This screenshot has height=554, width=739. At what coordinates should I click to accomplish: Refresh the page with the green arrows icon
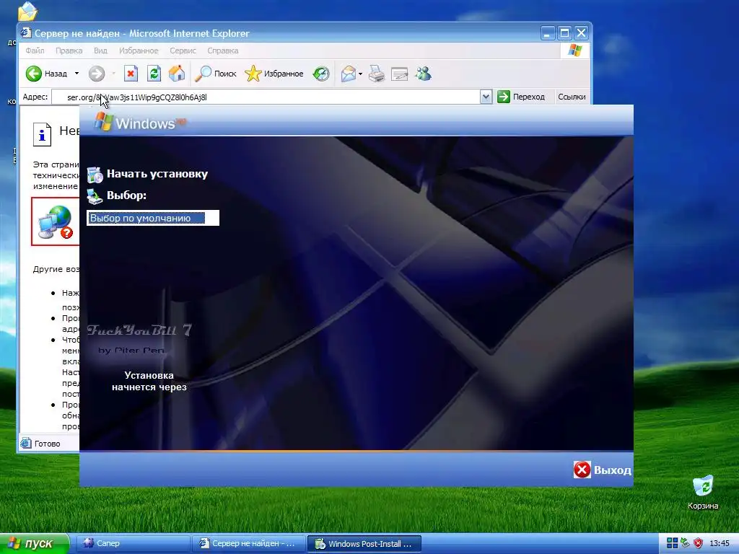[154, 74]
